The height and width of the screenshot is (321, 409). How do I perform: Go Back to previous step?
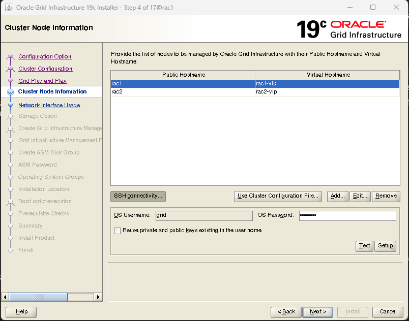tap(286, 312)
